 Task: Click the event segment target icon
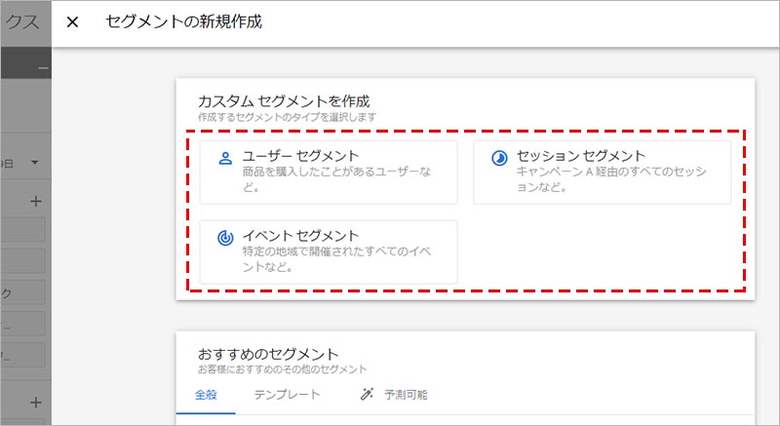[225, 237]
